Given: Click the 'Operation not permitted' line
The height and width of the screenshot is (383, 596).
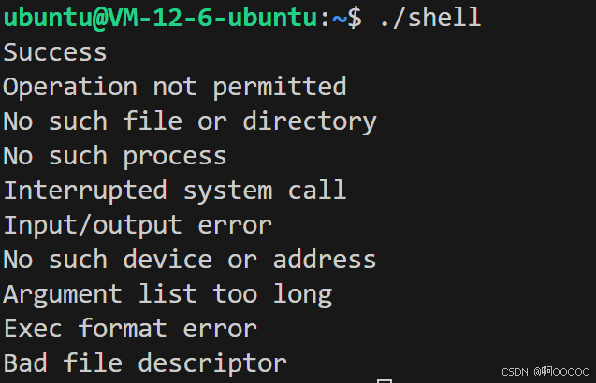Looking at the screenshot, I should click(x=175, y=87).
